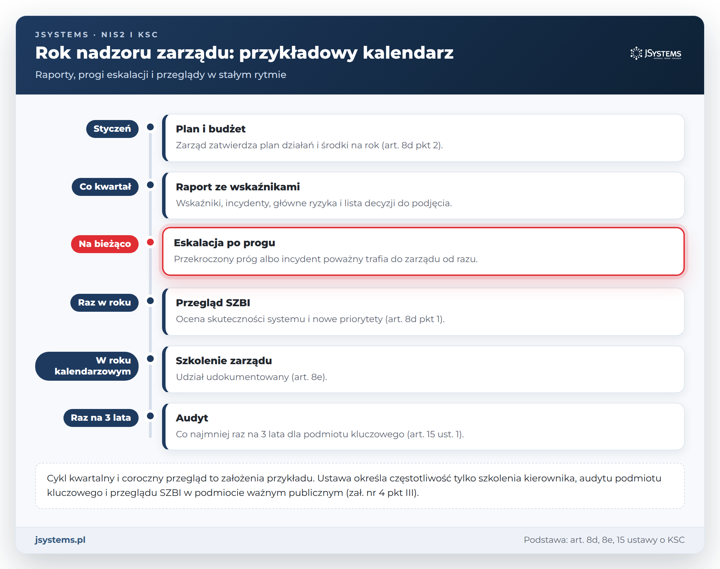
Task: Click the red timeline dot for Na bieżąco
Action: (x=150, y=242)
